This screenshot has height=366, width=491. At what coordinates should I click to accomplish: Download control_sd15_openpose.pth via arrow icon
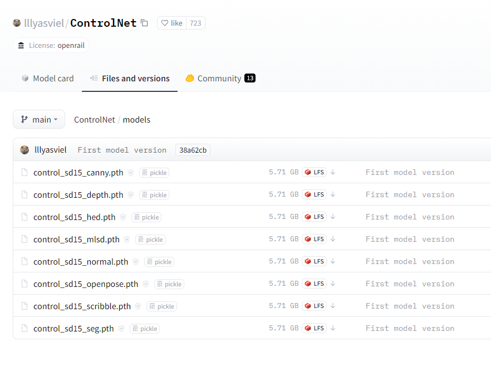333,283
